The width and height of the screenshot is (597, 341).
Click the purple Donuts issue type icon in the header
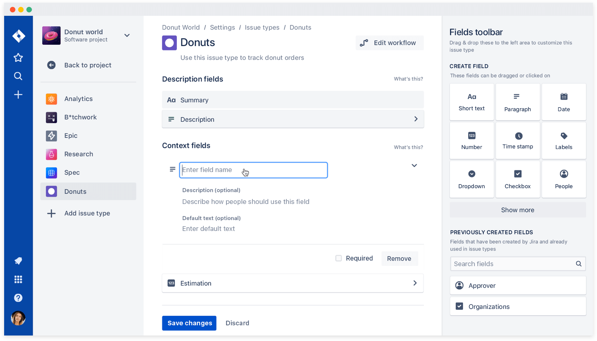point(169,43)
